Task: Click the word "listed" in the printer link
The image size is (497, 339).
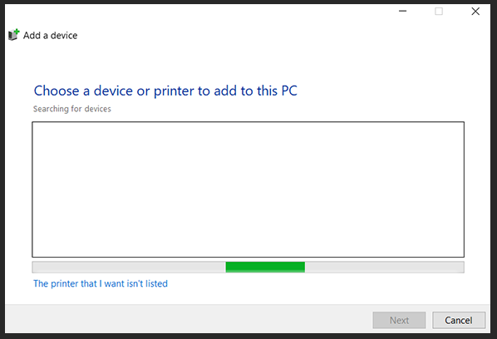Action: coord(156,283)
